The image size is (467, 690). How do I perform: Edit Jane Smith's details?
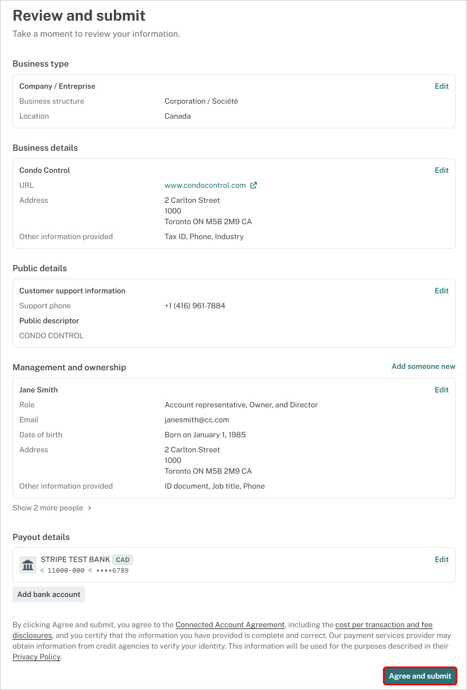(x=441, y=390)
